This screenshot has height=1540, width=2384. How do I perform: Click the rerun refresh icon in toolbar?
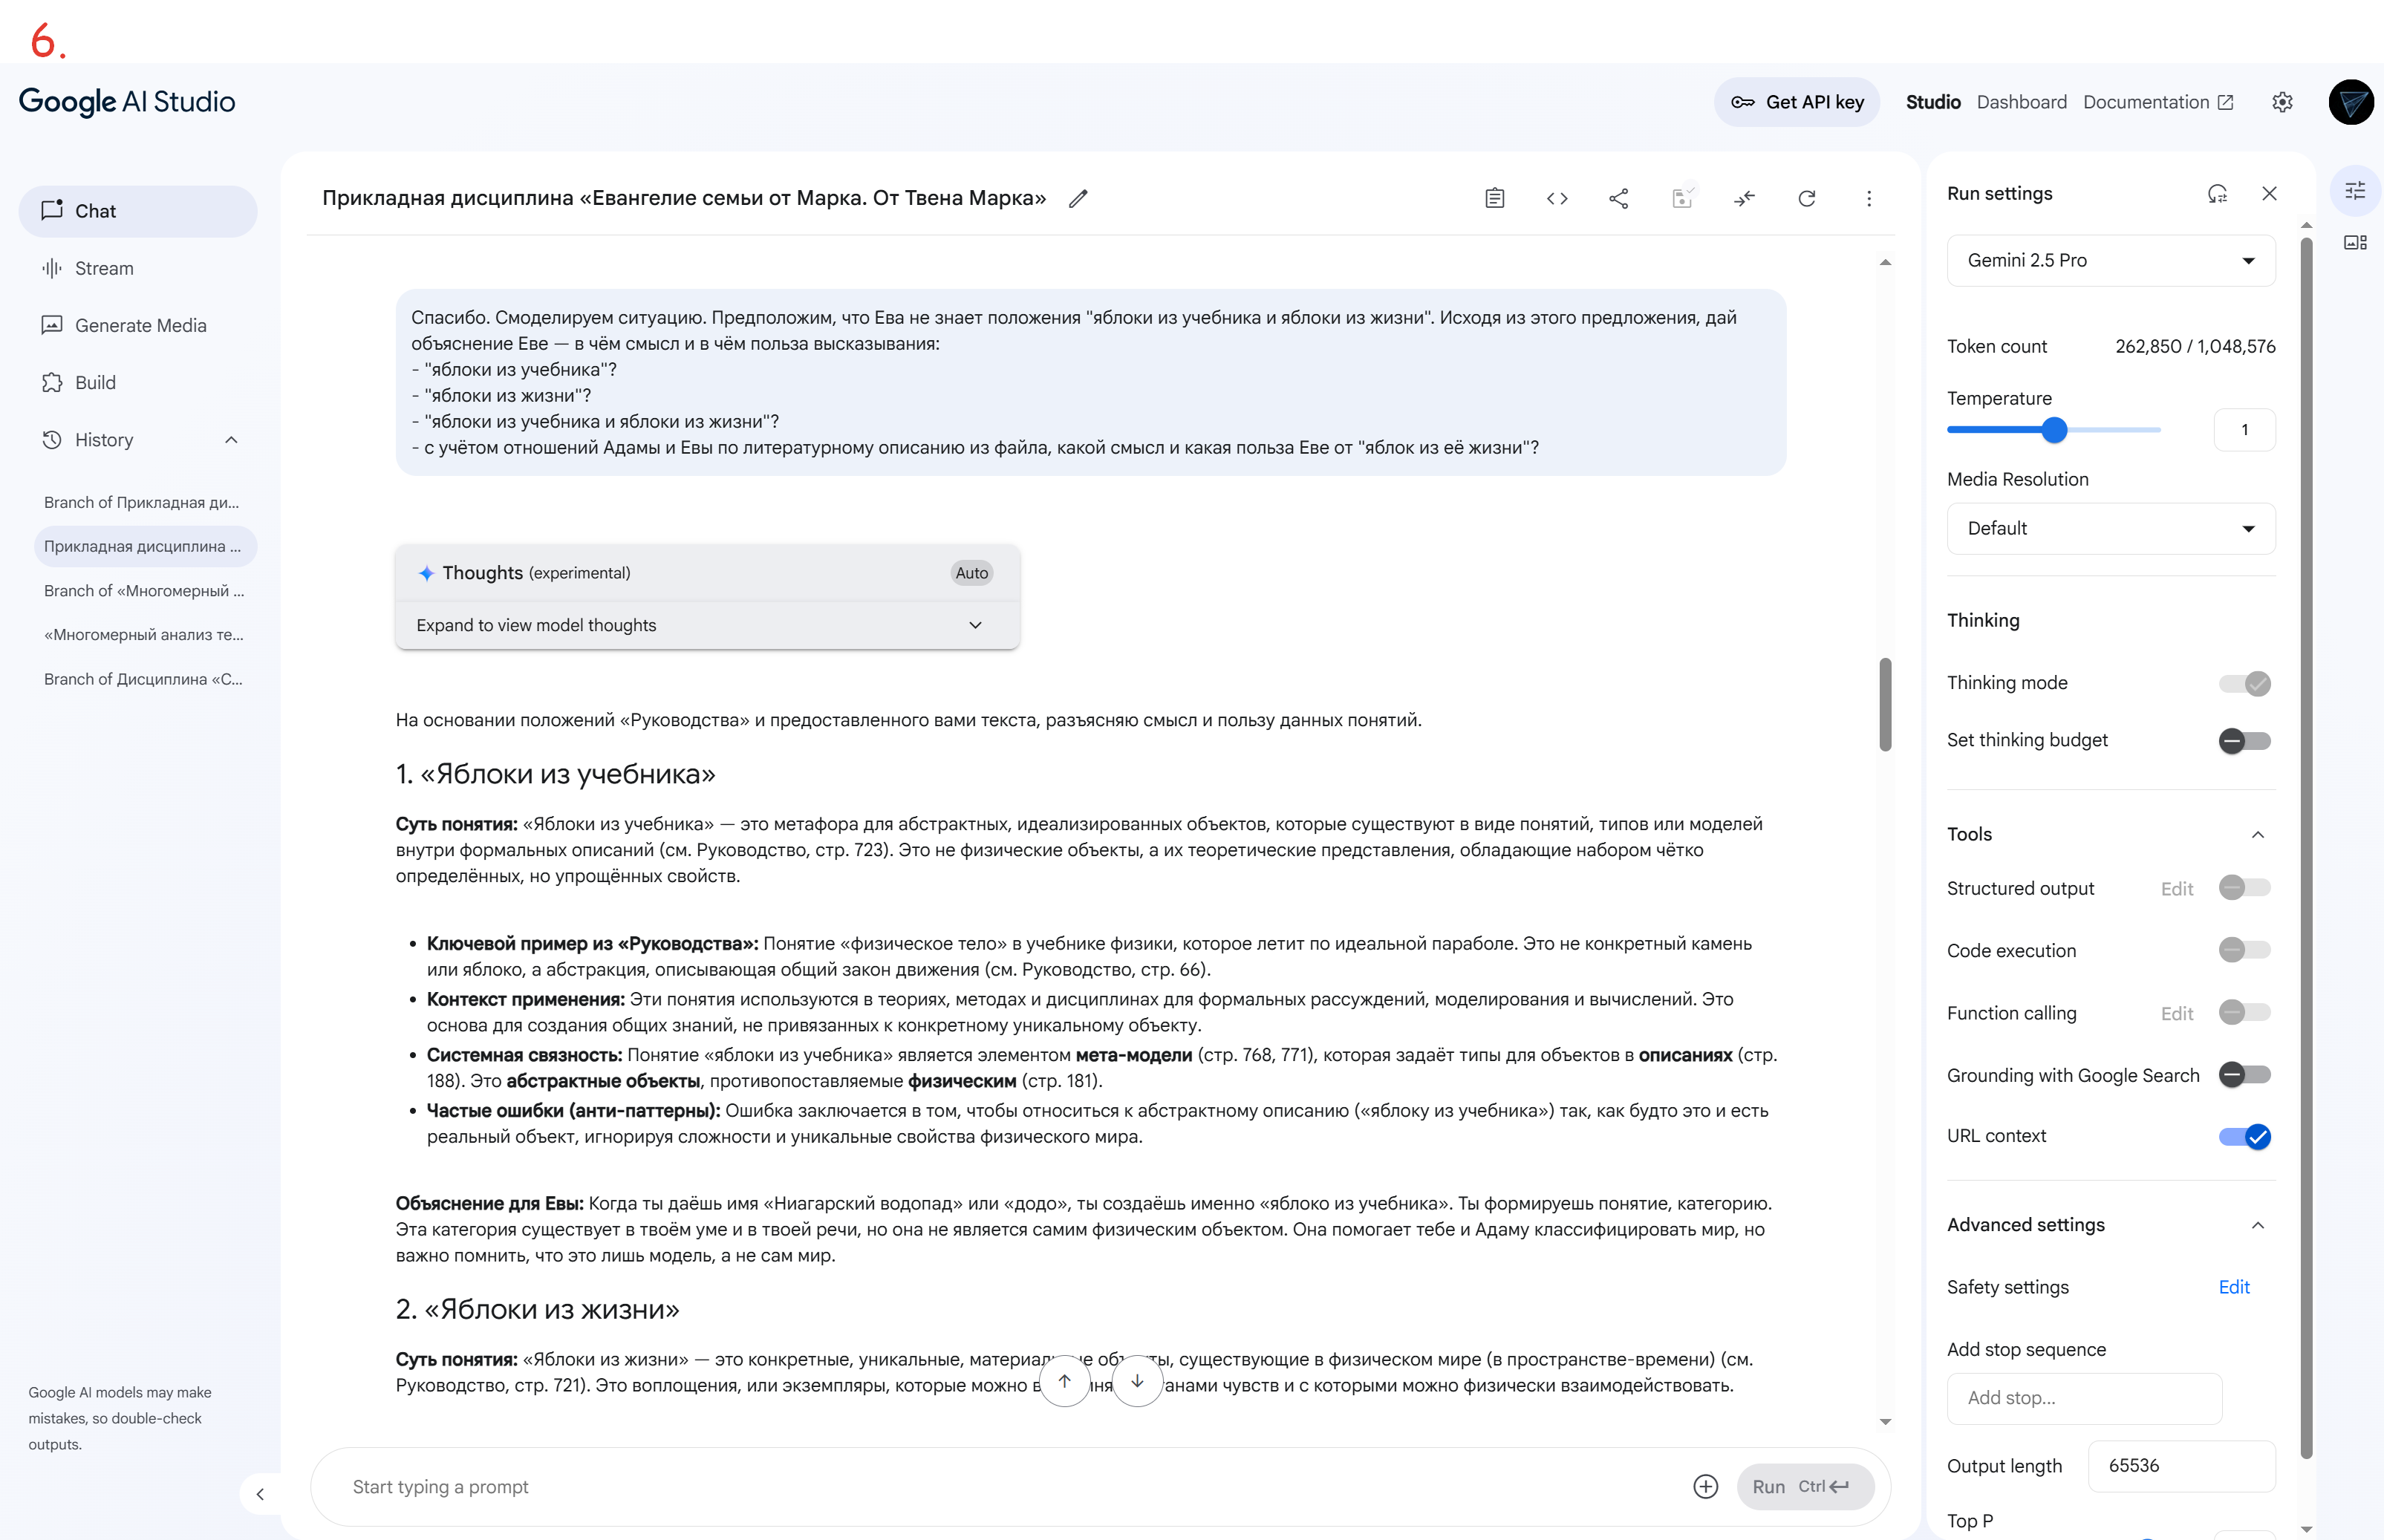[1806, 198]
